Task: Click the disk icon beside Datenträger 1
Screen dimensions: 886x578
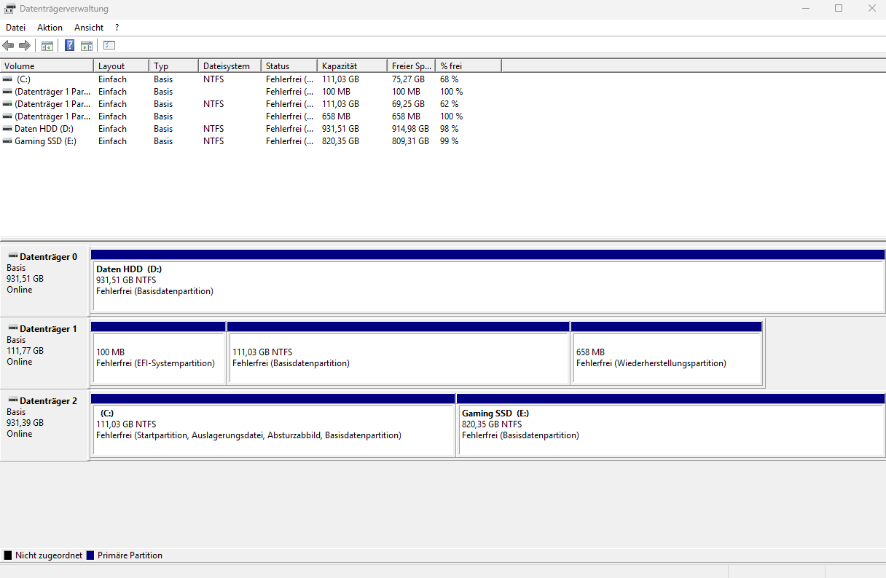Action: 12,329
